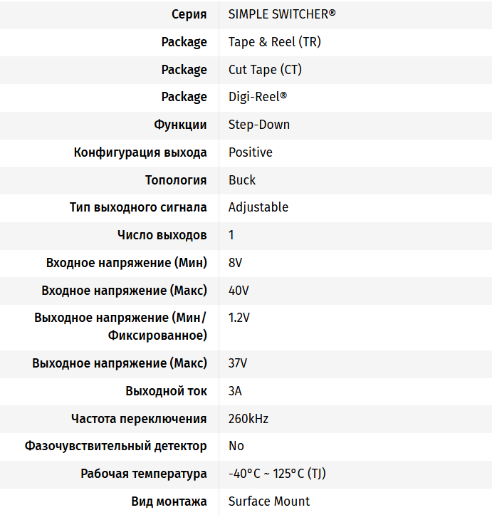
Task: Select the Частота переключения label
Action: (x=139, y=419)
